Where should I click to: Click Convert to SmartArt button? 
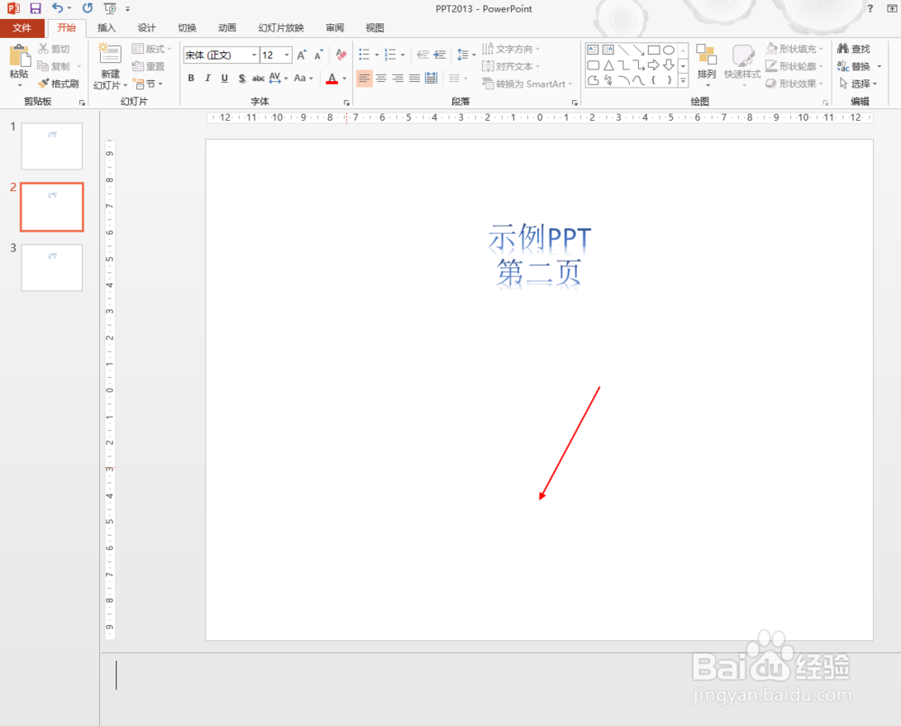tap(527, 84)
